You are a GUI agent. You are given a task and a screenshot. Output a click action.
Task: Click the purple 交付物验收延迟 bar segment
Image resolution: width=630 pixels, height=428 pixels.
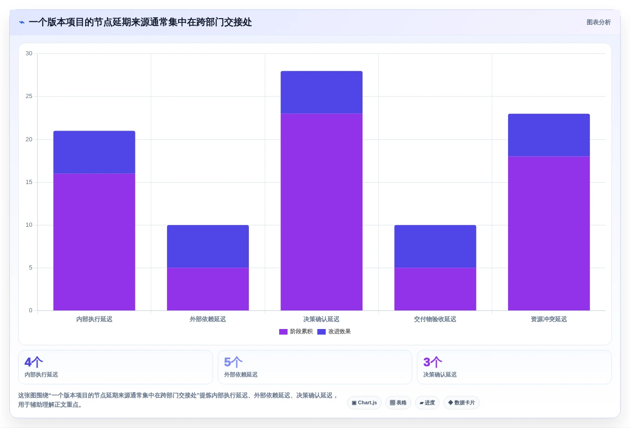coord(435,289)
